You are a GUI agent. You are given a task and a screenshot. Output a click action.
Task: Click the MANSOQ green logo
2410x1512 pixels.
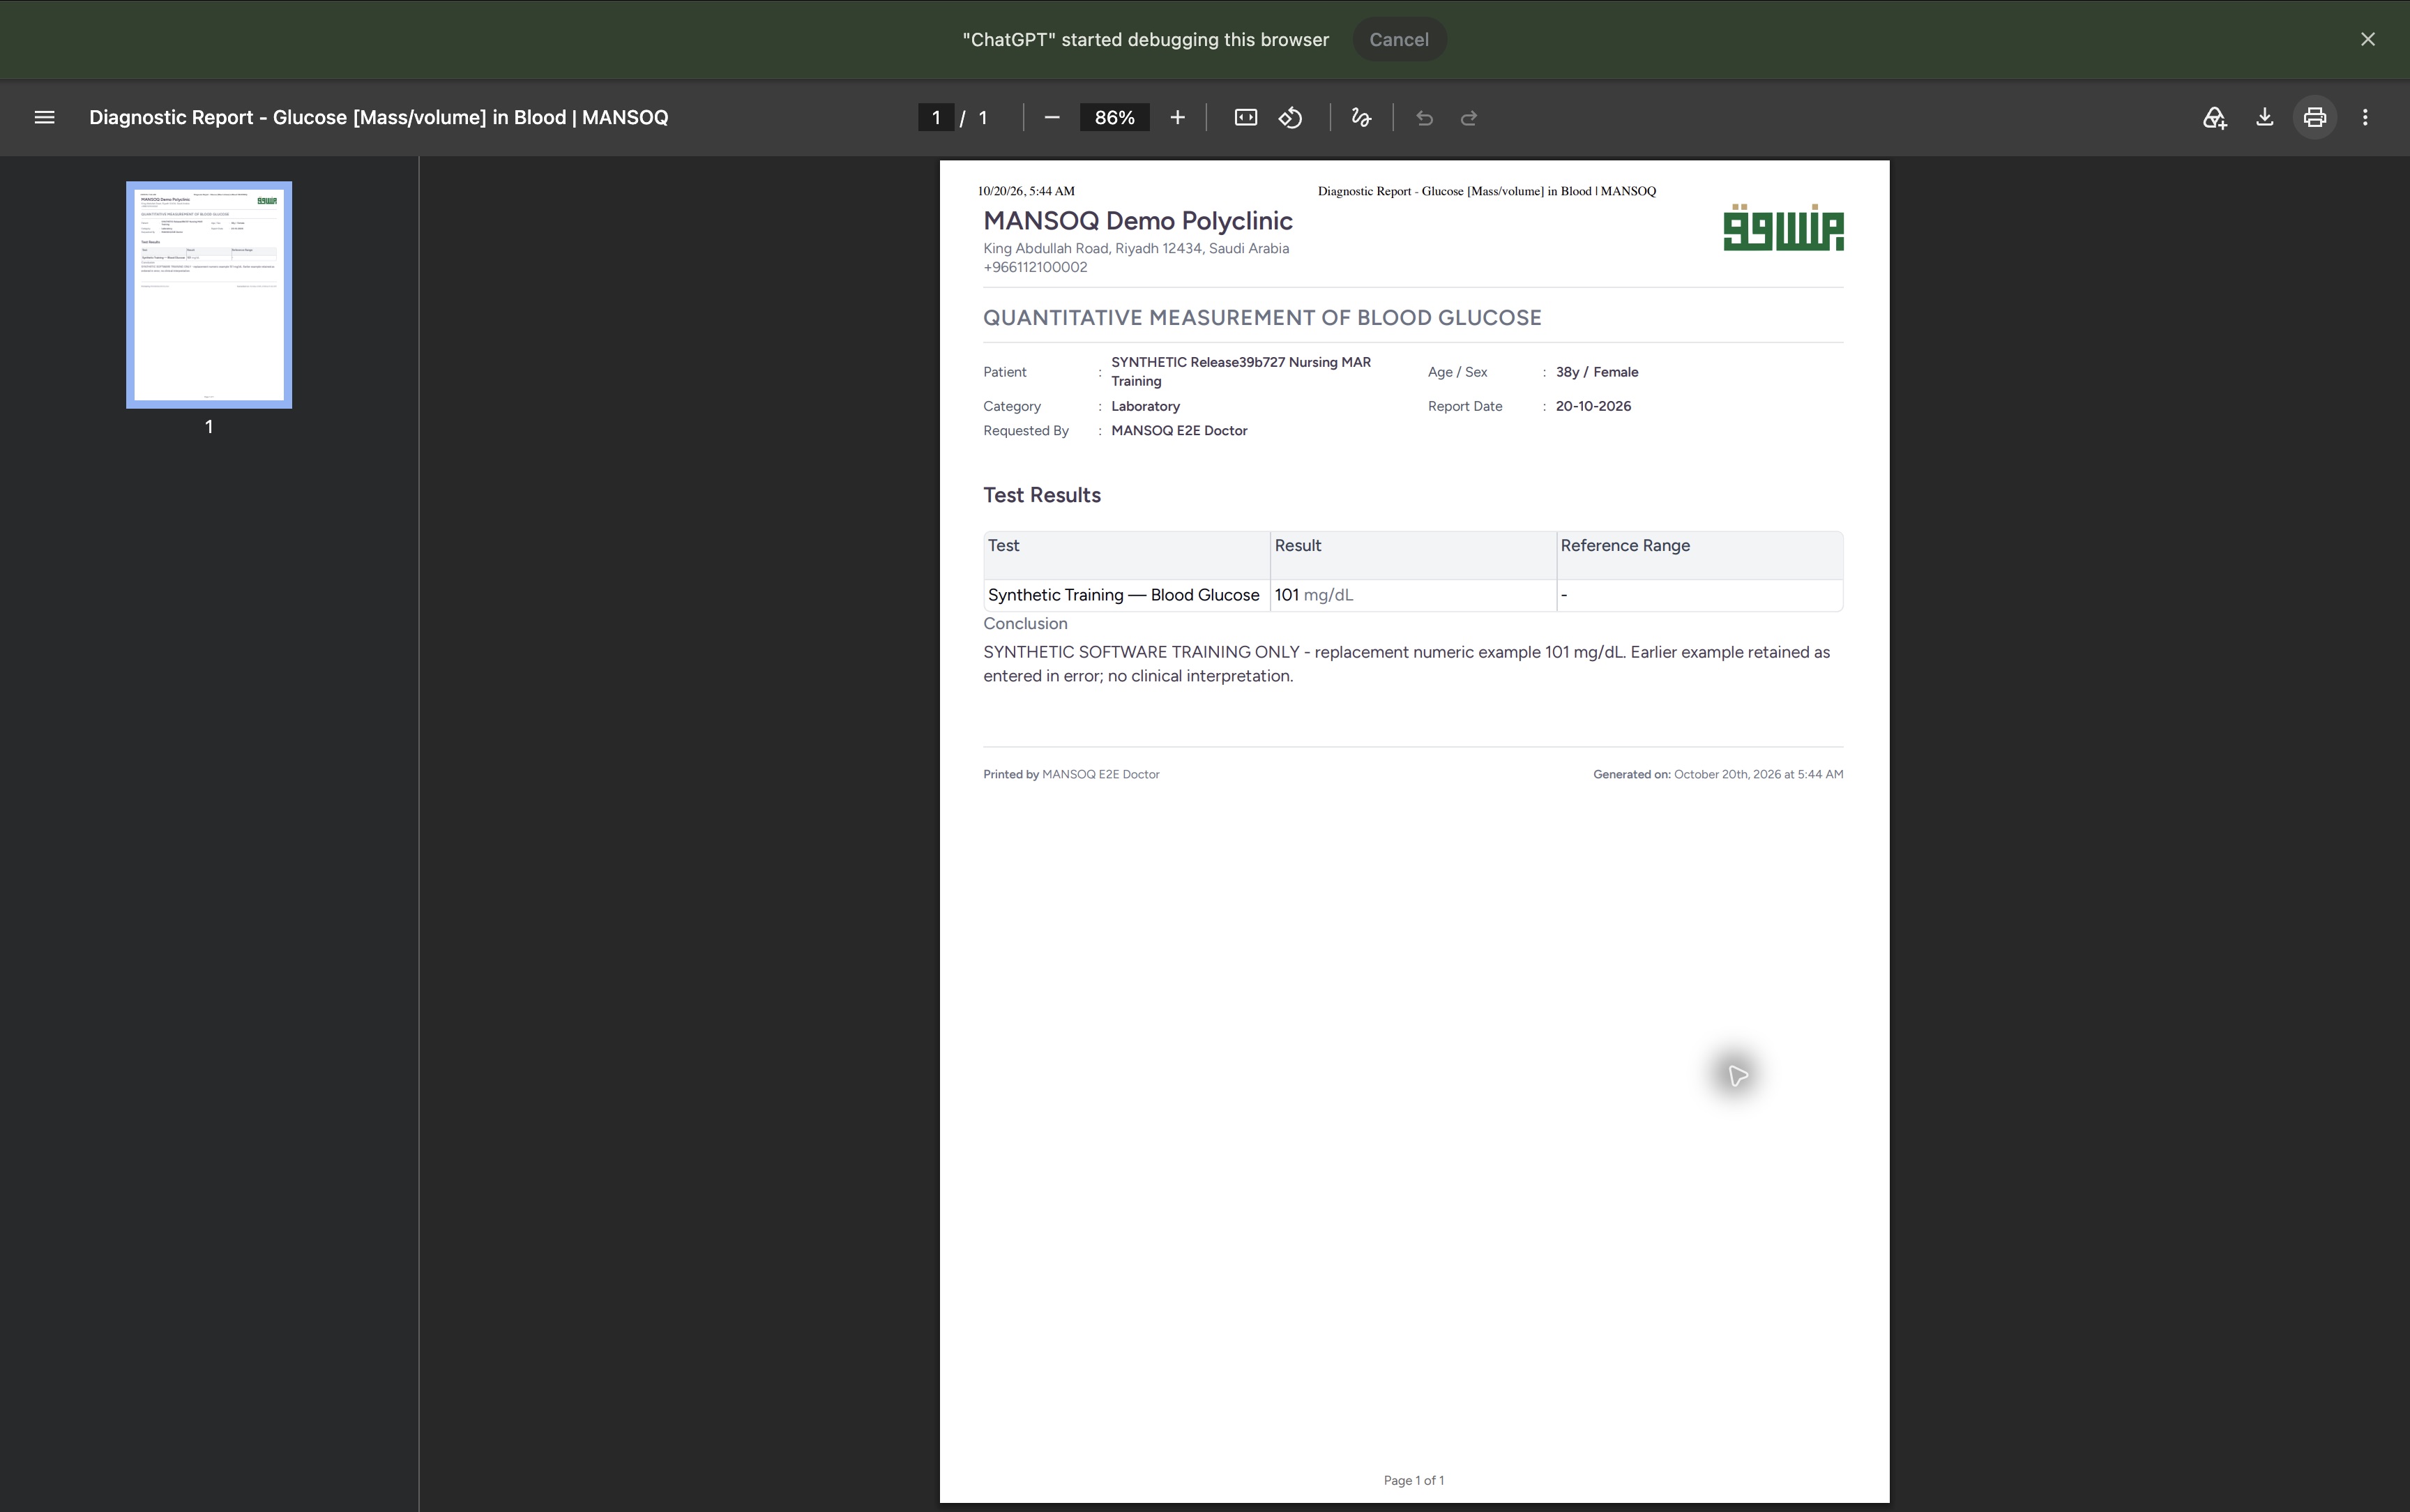1783,228
